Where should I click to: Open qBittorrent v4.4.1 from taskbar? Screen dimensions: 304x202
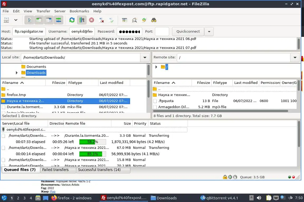click(x=219, y=198)
